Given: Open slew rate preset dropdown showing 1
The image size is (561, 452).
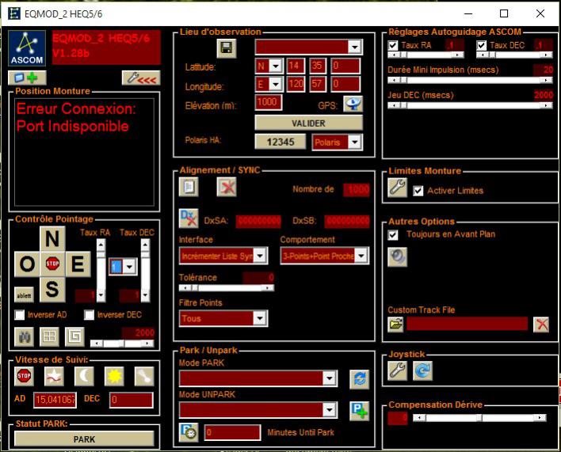Looking at the screenshot, I should (129, 267).
